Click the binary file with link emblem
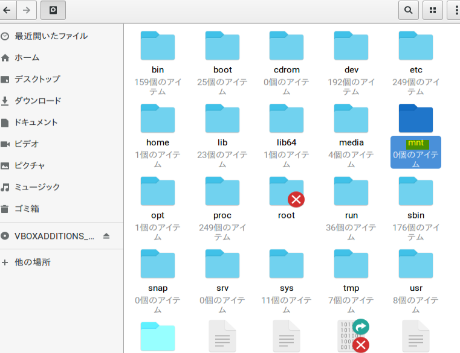The image size is (460, 353). tap(352, 336)
